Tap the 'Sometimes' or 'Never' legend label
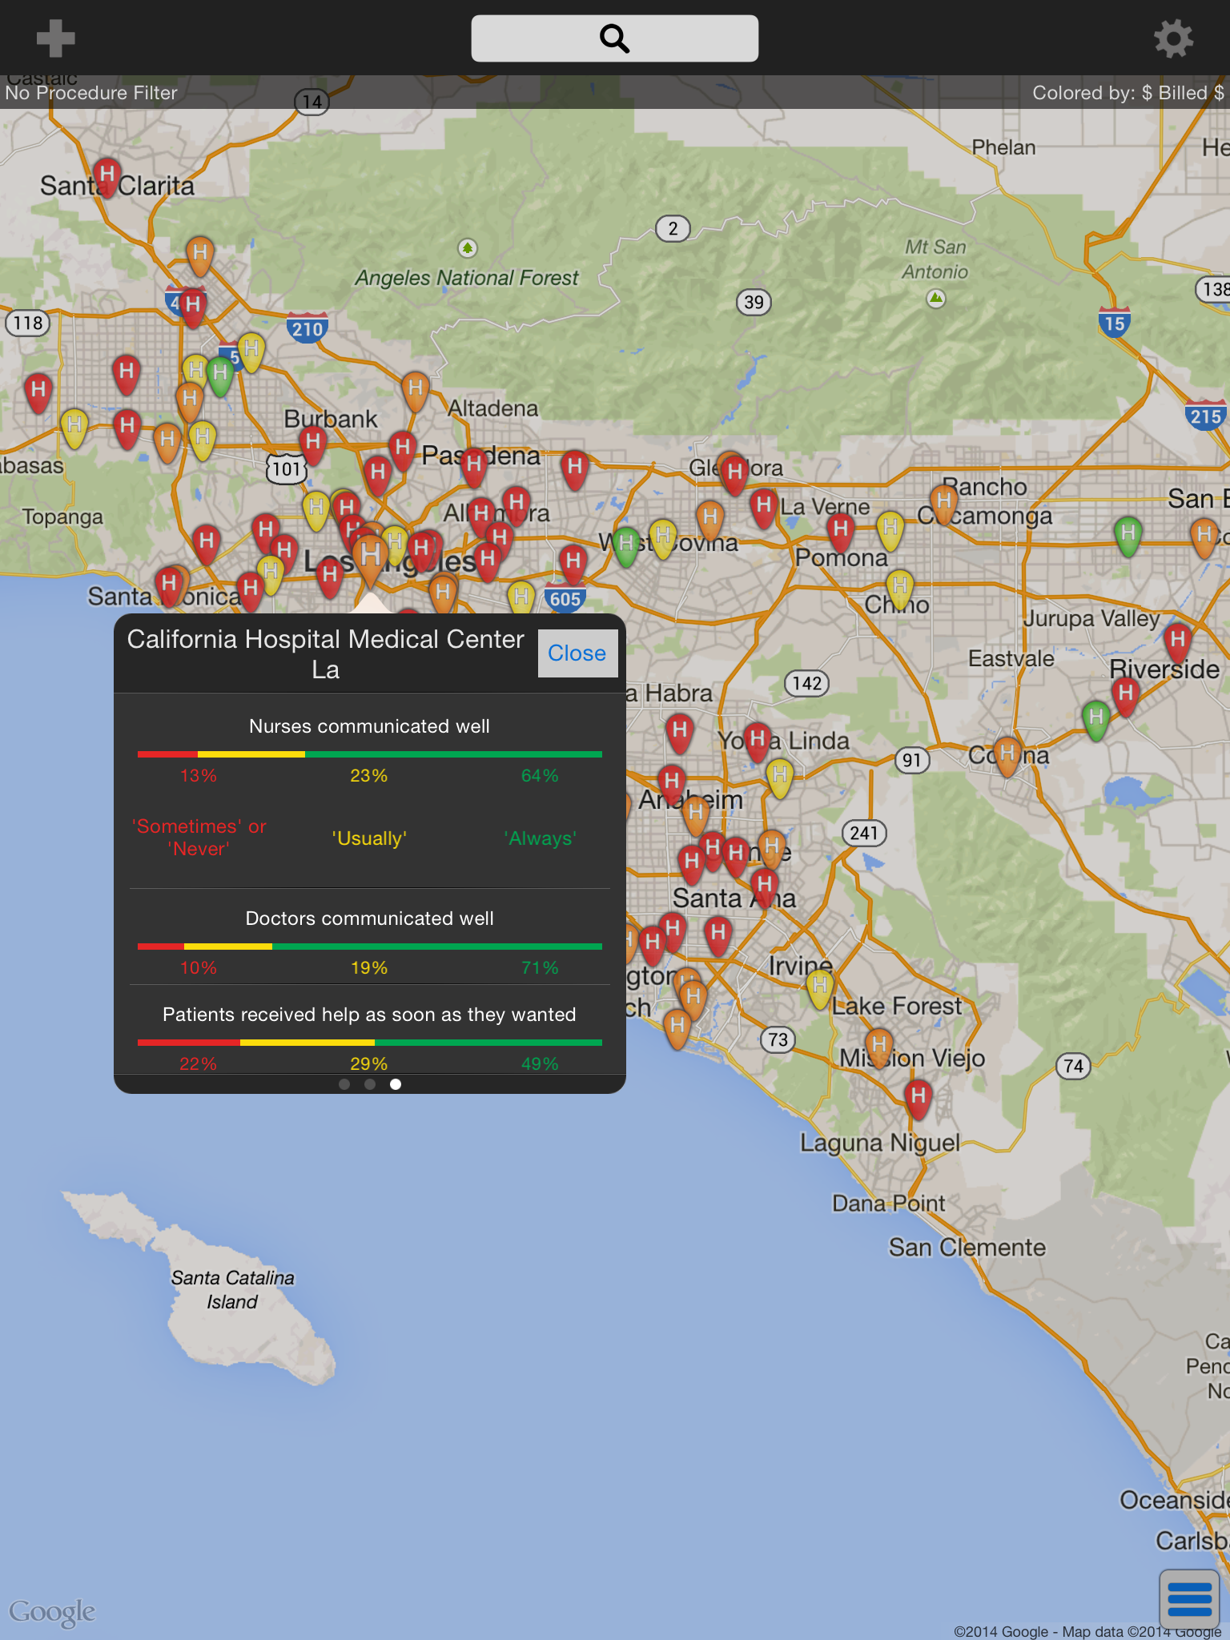 [199, 838]
